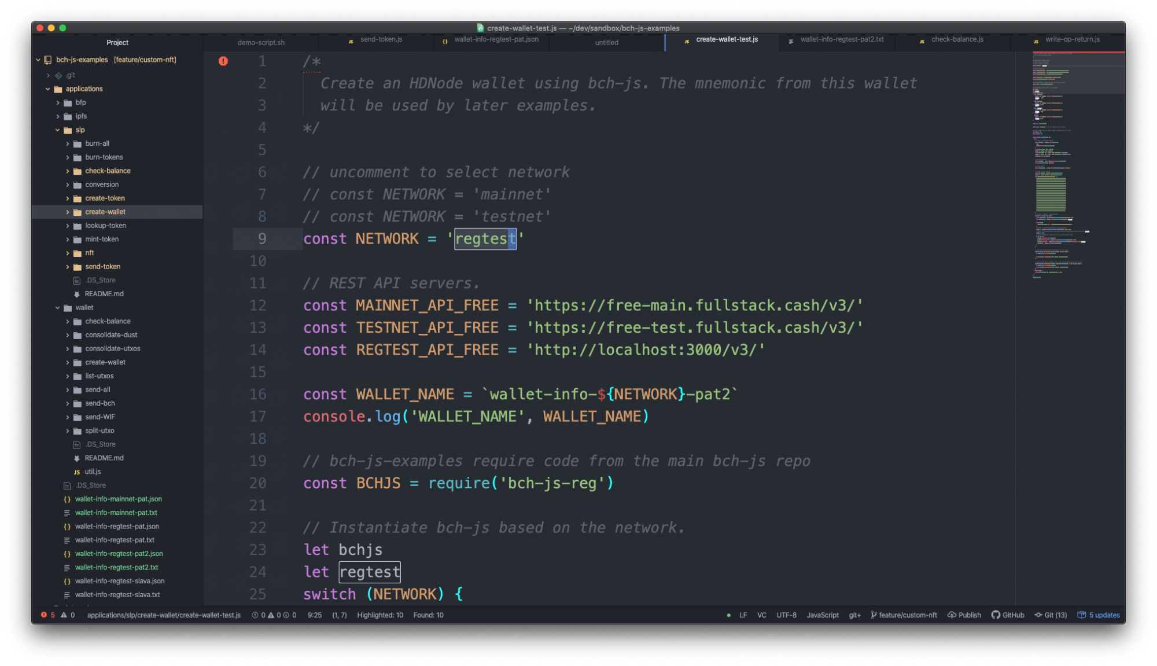The height and width of the screenshot is (666, 1157).
Task: Expand the burn-all folder
Action: pyautogui.click(x=68, y=144)
